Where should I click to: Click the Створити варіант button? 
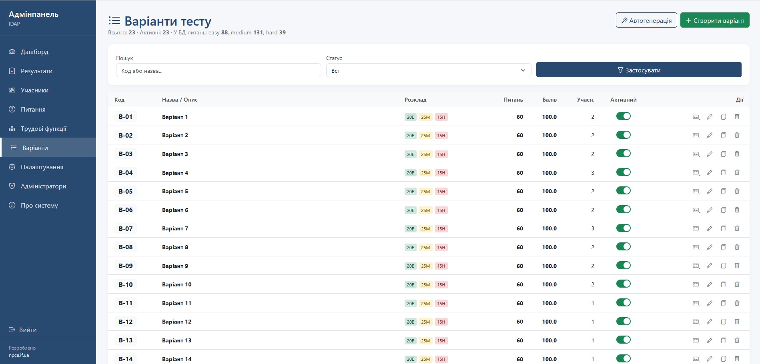pyautogui.click(x=715, y=20)
